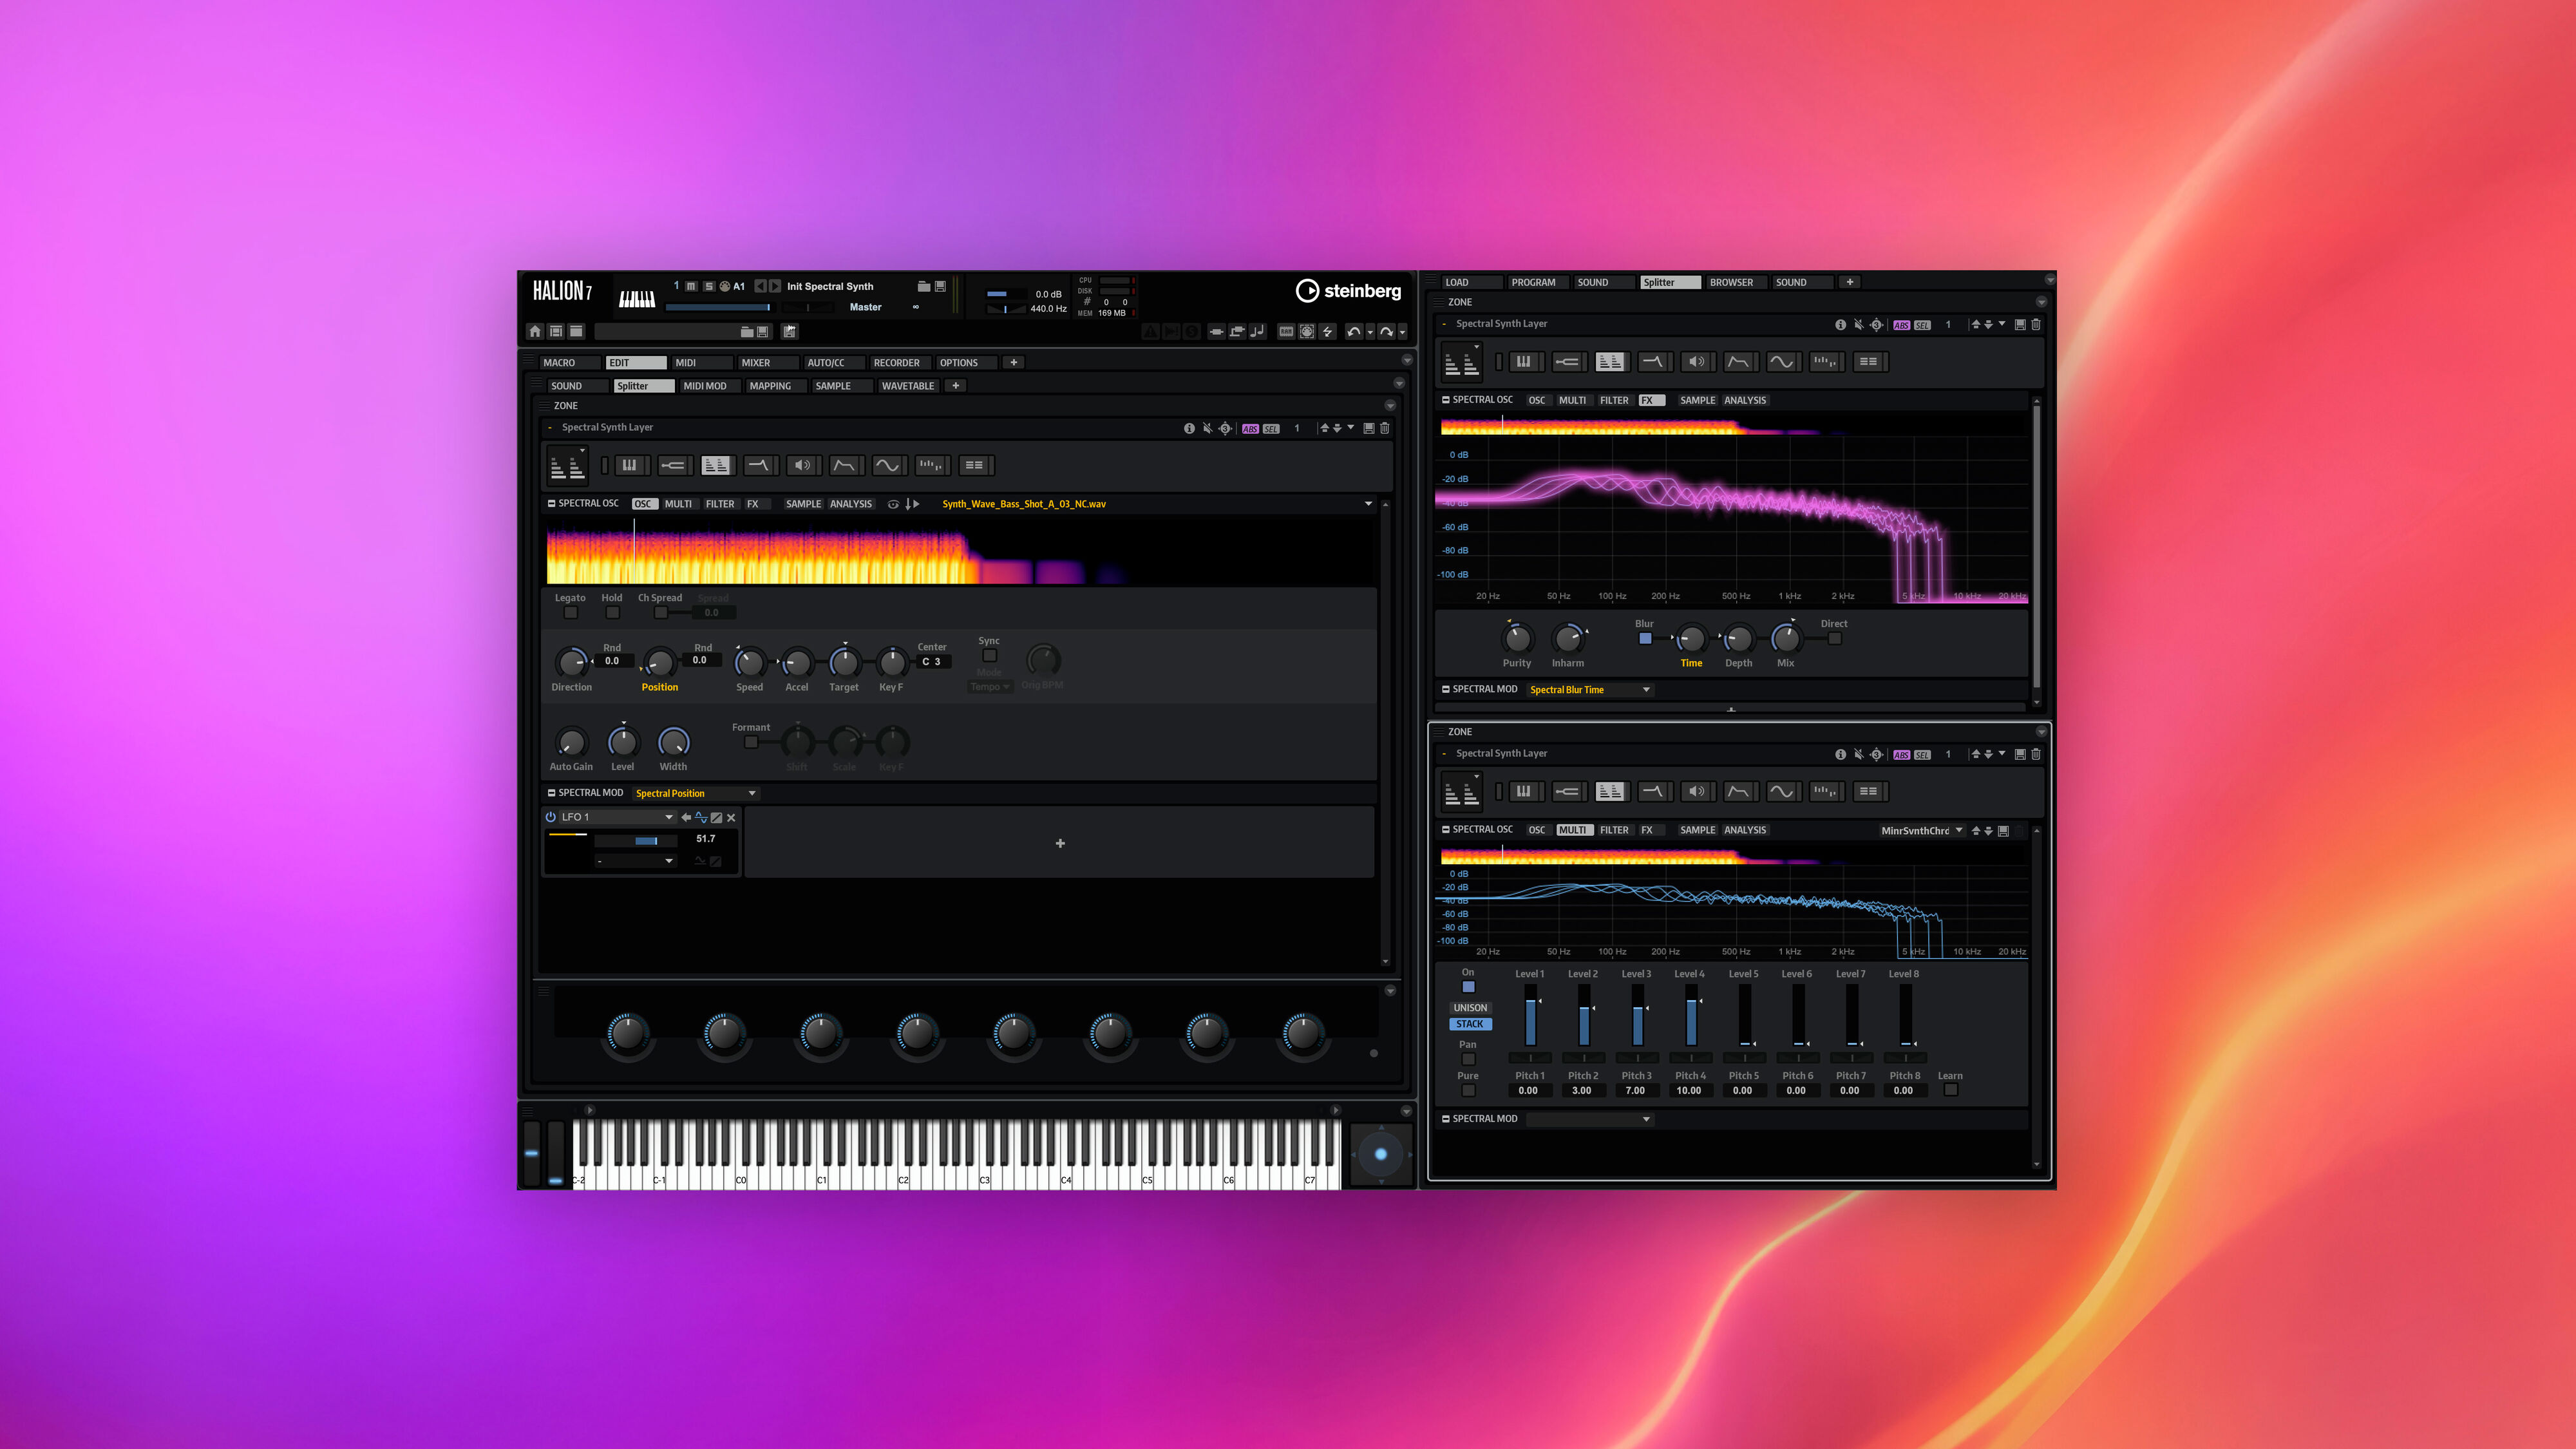Select the LFO sine wave icon
Screen dimensions: 2576x1449
888,465
